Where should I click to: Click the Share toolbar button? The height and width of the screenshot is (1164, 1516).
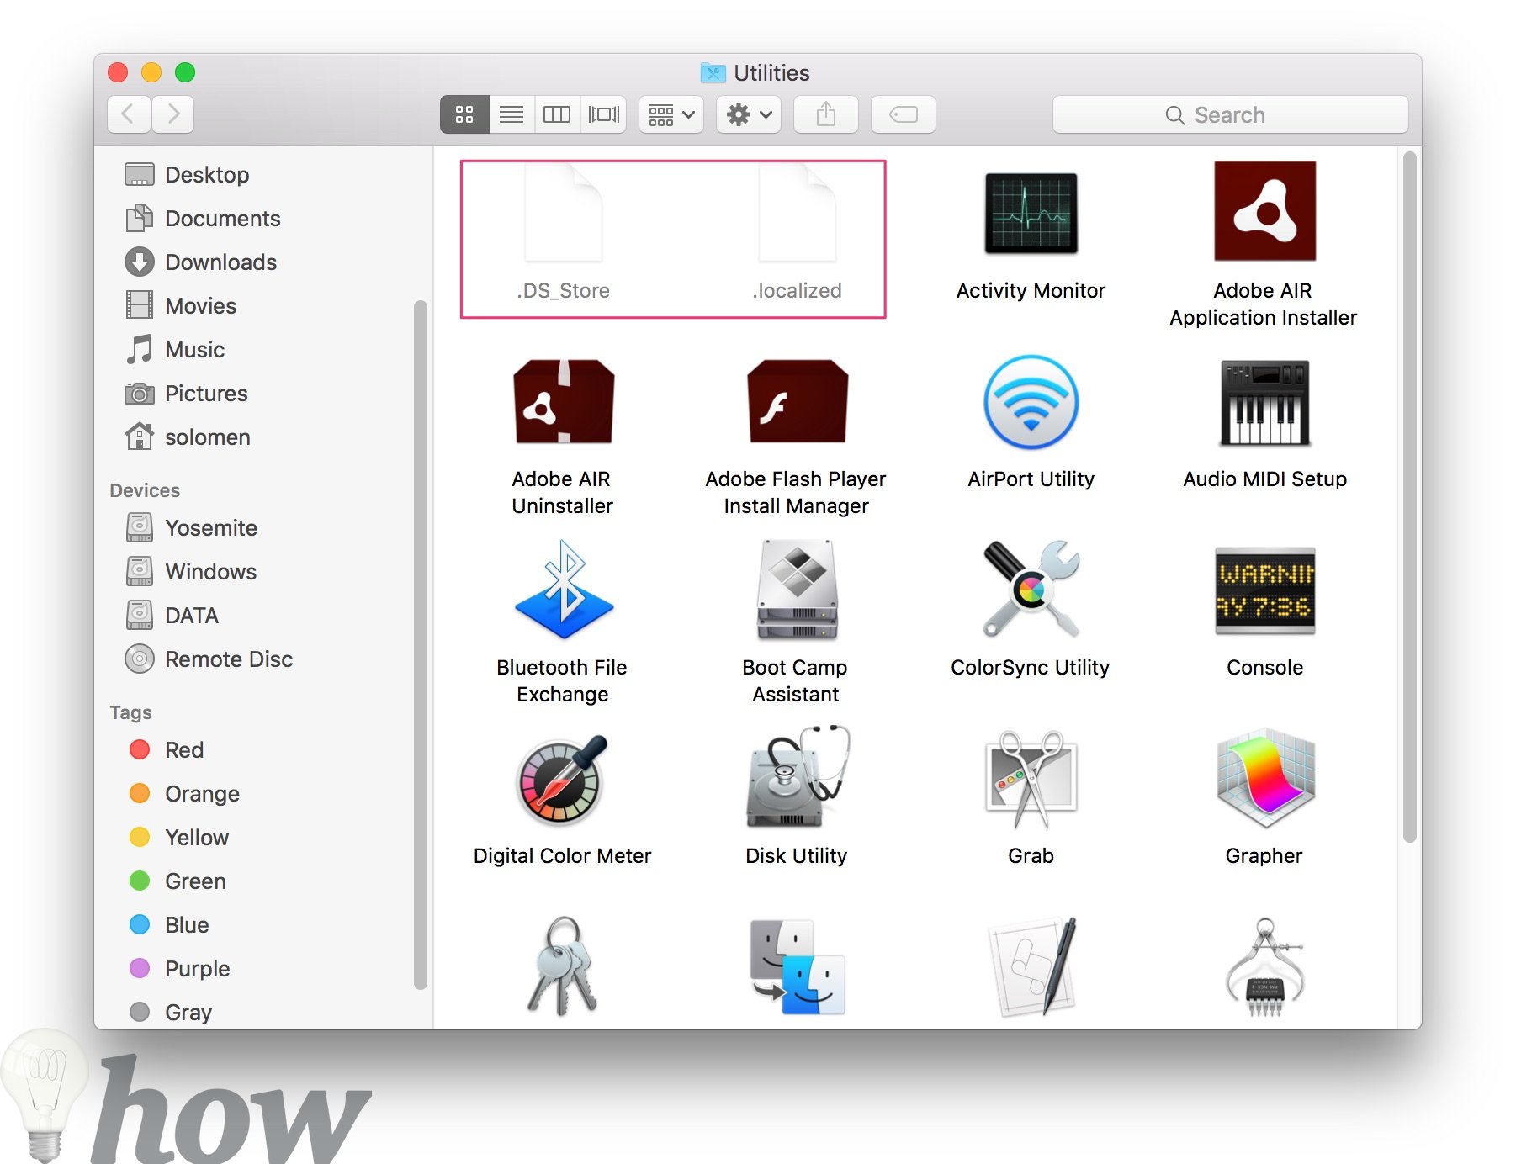826,114
